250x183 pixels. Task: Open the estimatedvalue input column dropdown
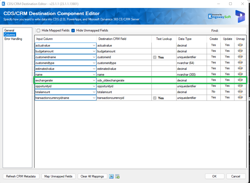94,69
